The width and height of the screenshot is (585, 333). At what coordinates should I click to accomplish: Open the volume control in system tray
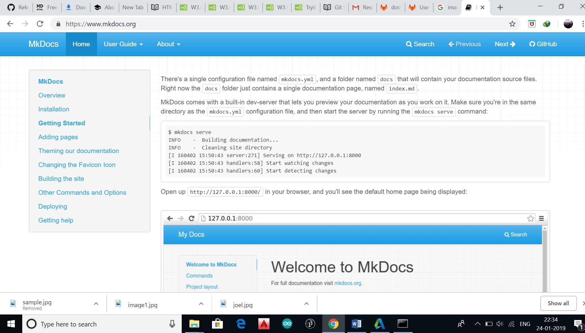pyautogui.click(x=500, y=324)
